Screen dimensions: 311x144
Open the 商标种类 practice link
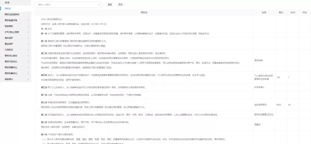tap(258, 60)
